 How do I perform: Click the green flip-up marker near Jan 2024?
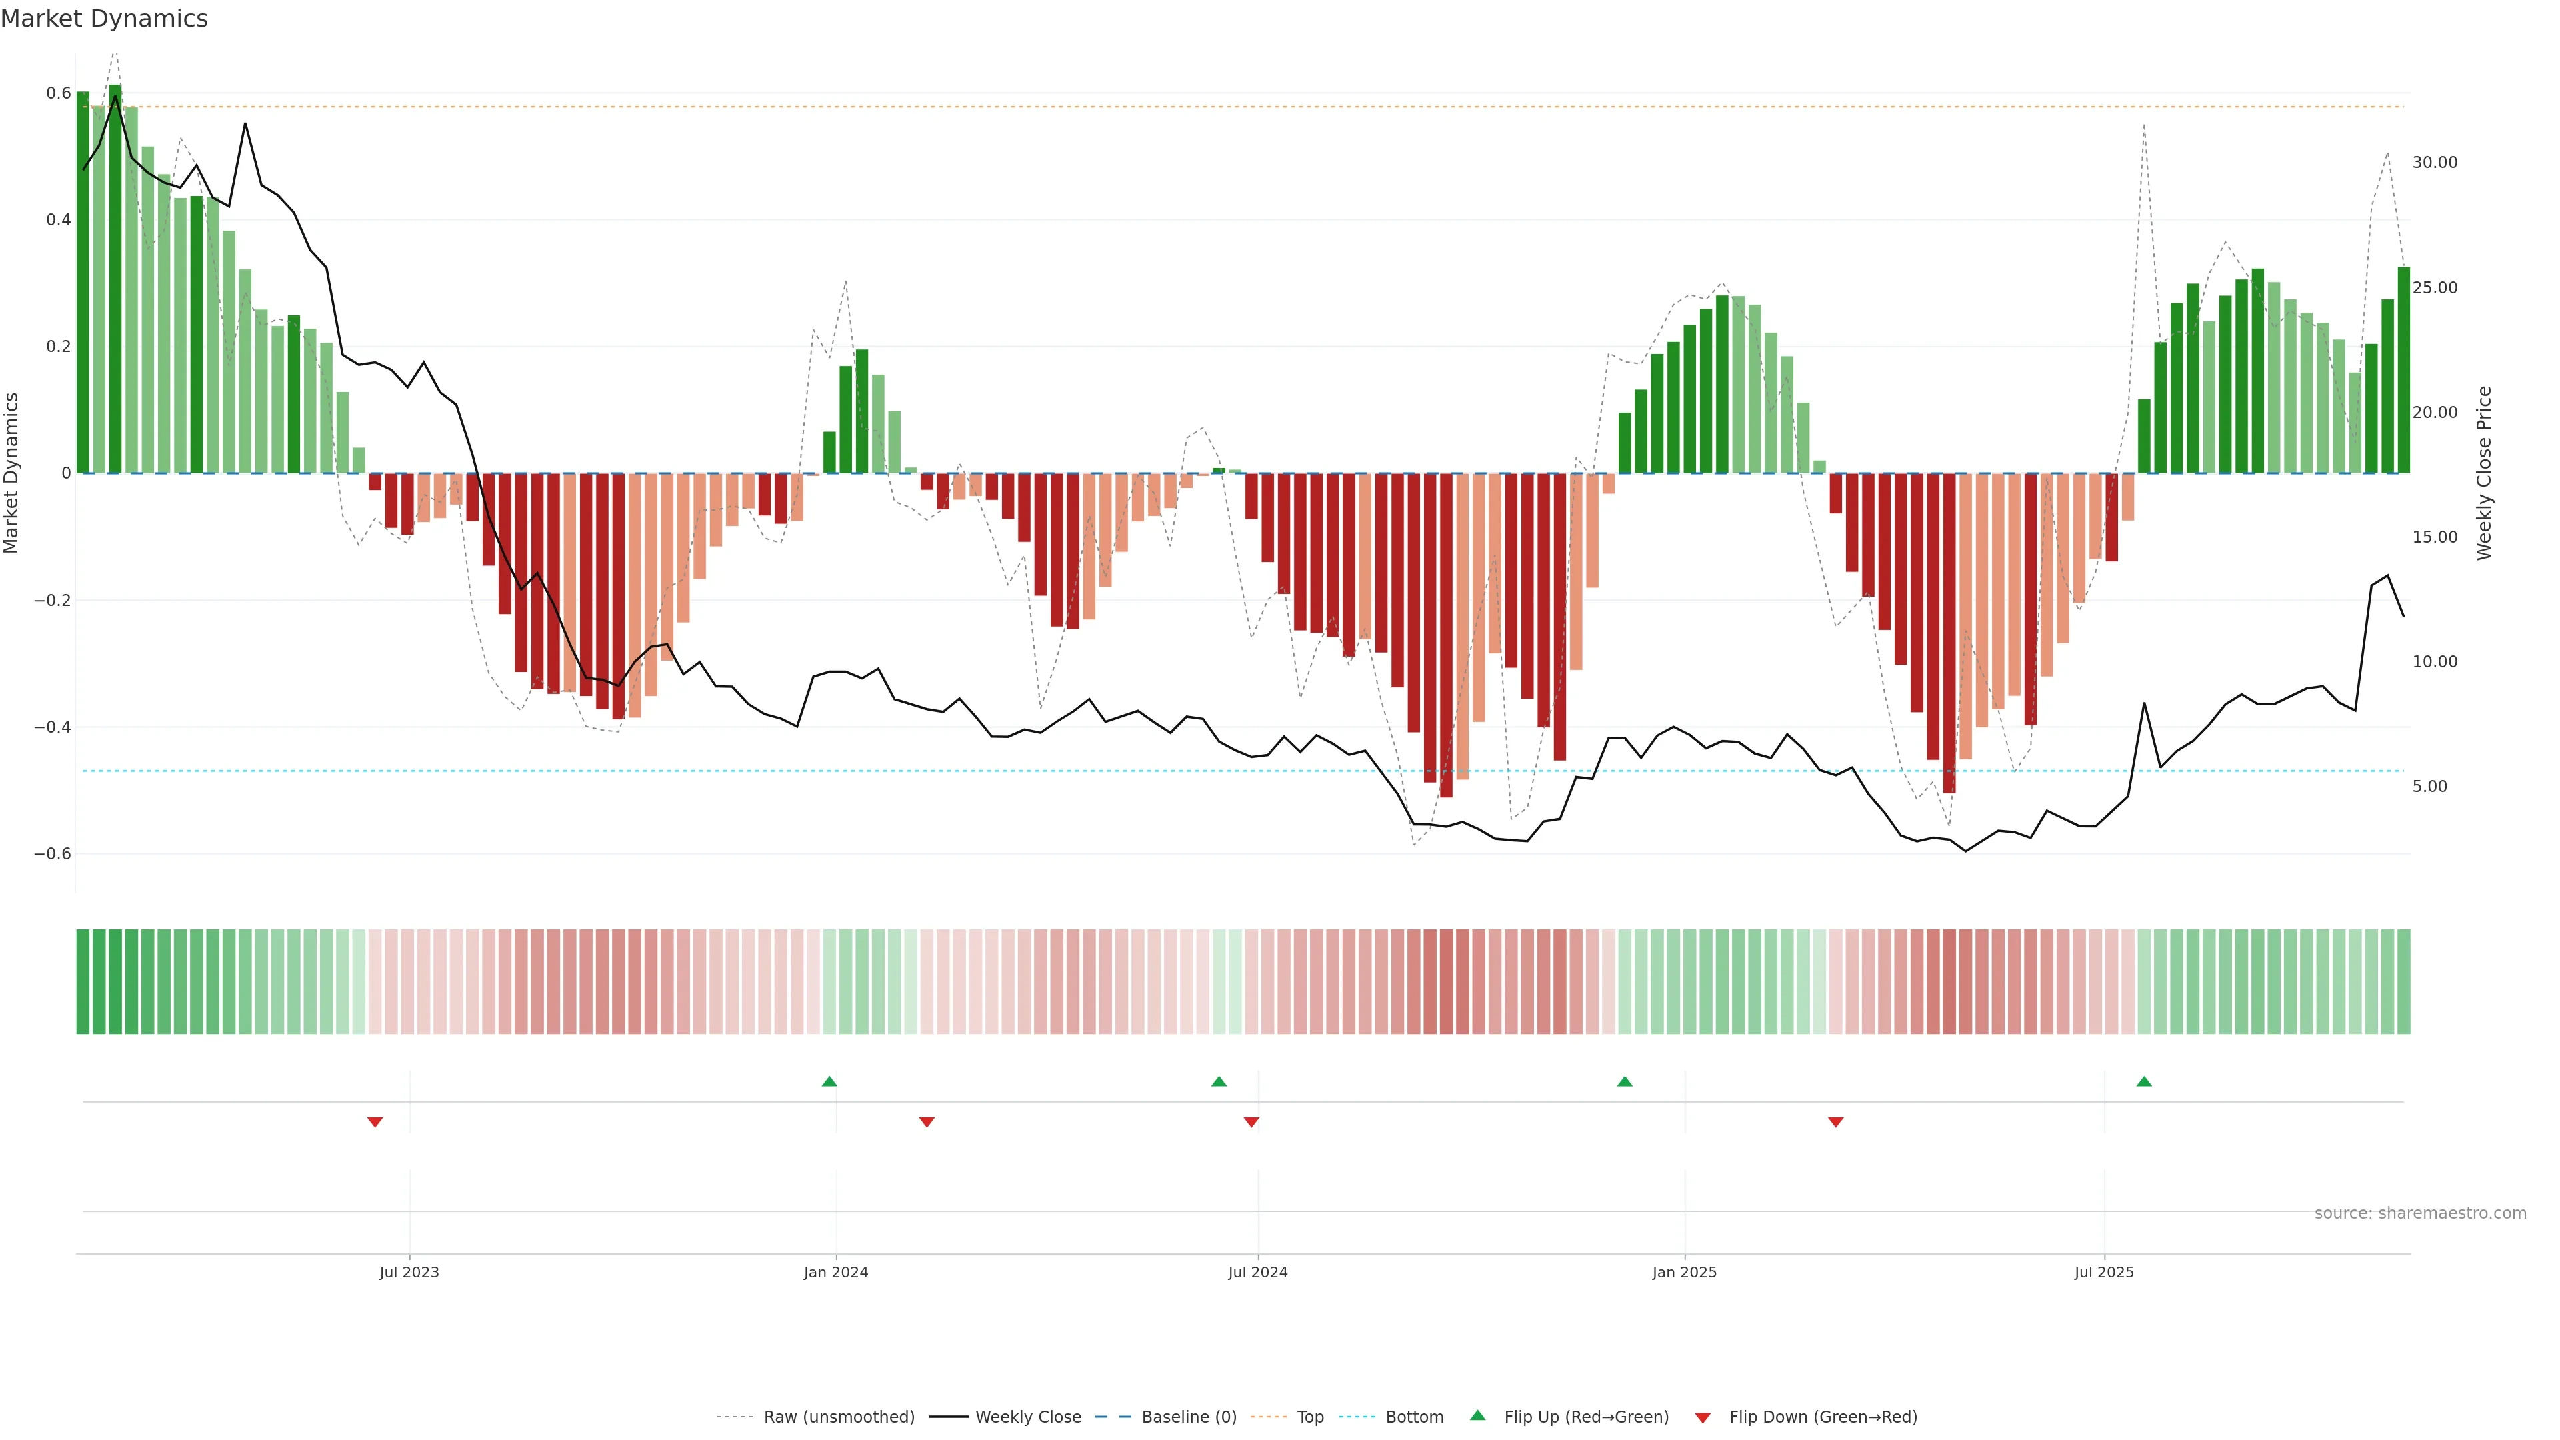(x=830, y=1081)
